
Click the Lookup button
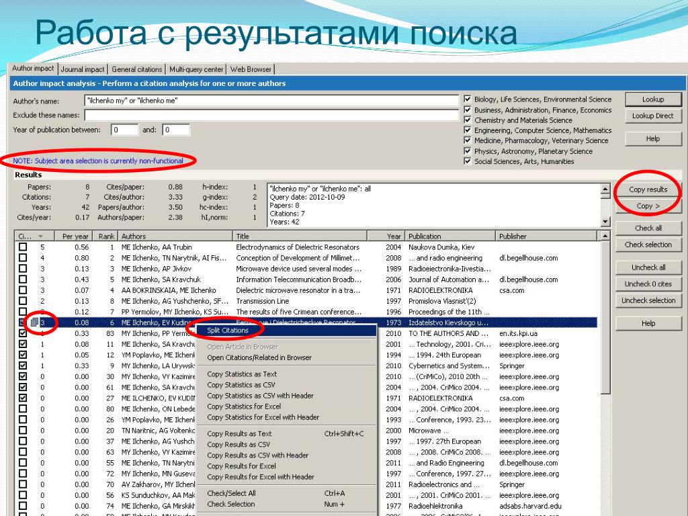click(653, 99)
